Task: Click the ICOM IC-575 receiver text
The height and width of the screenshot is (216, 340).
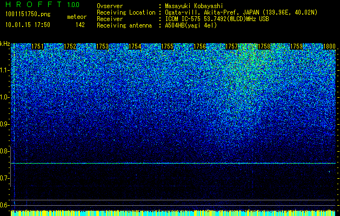Action: coord(217,19)
